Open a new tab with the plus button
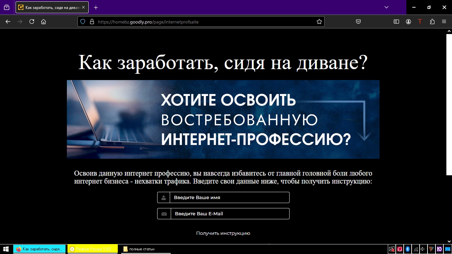The height and width of the screenshot is (254, 452). pos(96,7)
